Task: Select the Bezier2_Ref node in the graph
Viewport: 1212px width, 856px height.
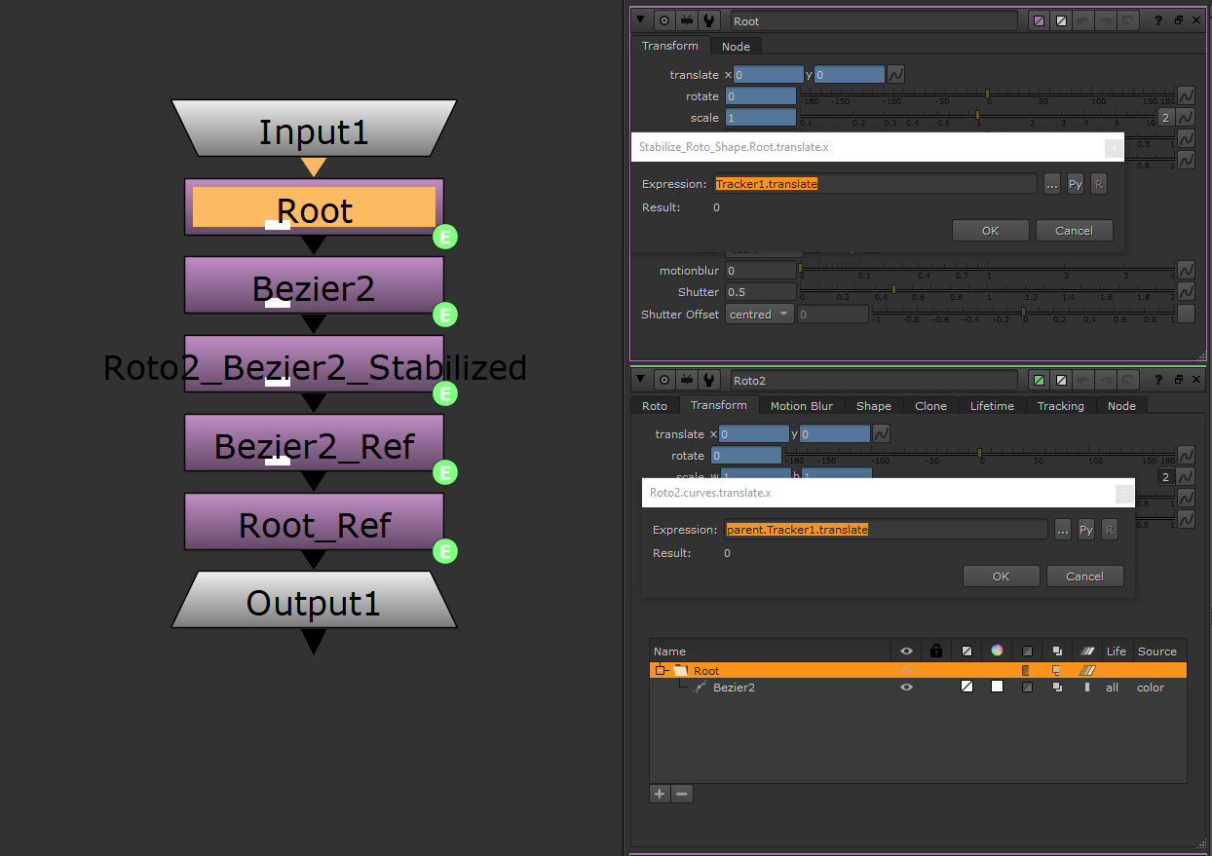Action: pyautogui.click(x=314, y=445)
